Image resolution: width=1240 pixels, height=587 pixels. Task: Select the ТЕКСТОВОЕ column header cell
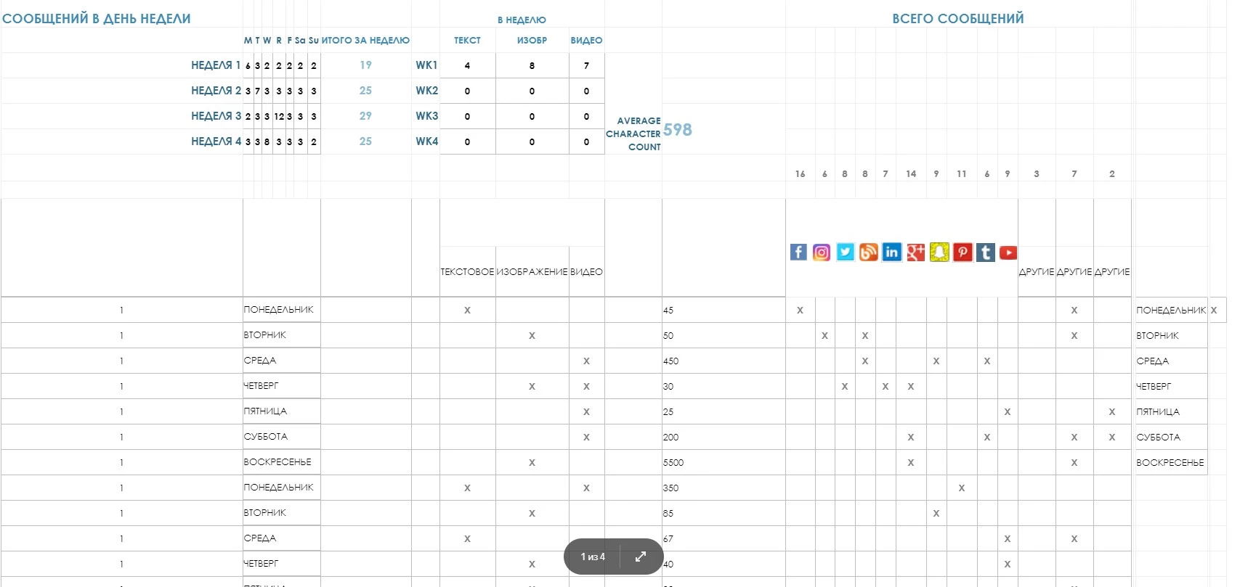[467, 272]
